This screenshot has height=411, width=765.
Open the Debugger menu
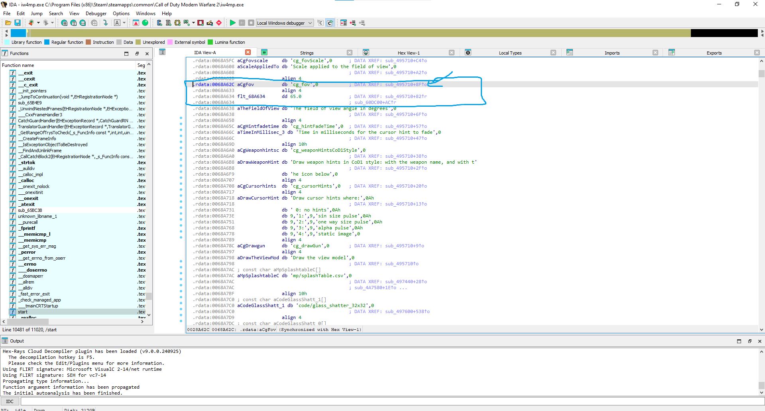click(96, 14)
